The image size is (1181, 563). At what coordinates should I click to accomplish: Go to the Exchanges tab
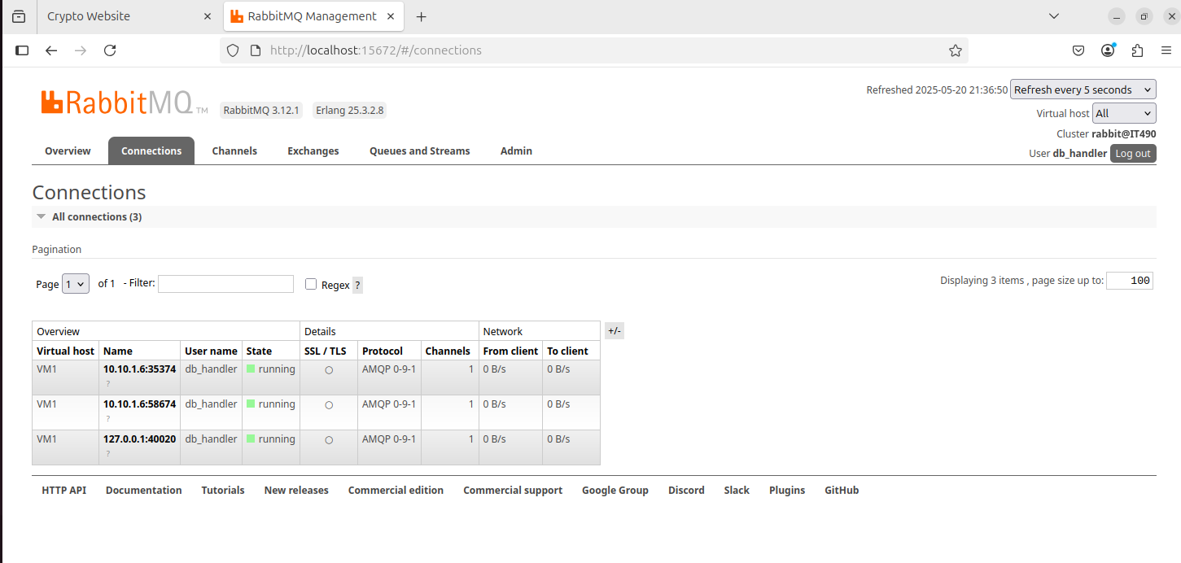coord(313,151)
